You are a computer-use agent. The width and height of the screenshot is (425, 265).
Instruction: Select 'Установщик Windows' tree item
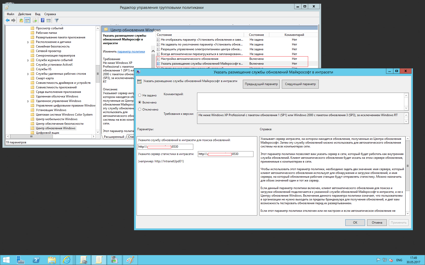pyautogui.click(x=51, y=110)
